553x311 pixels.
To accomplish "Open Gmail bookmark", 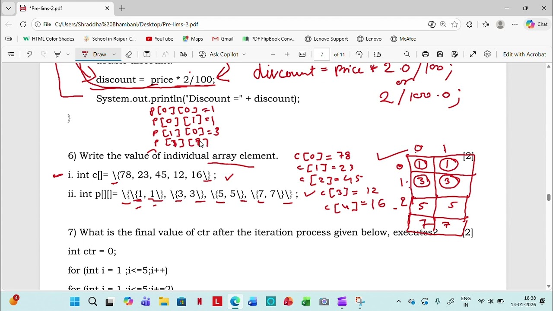I will [x=223, y=39].
